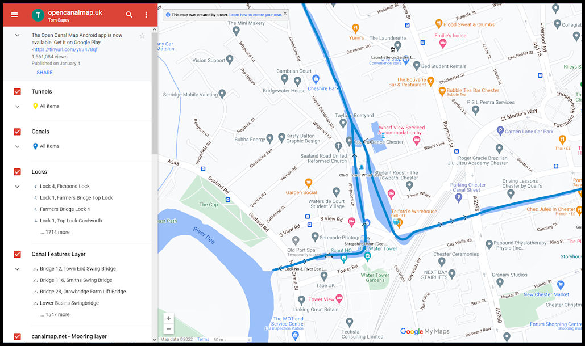Hide the Locks layer via checkbox
Viewport: 585px width, 346px height.
pos(17,172)
